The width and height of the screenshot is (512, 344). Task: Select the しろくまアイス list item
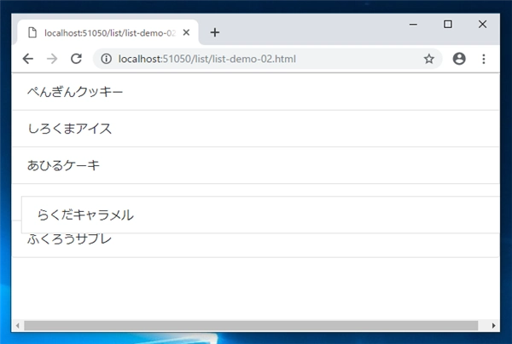(255, 129)
